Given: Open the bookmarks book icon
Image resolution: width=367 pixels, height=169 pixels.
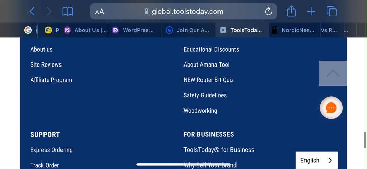Looking at the screenshot, I should click(68, 11).
